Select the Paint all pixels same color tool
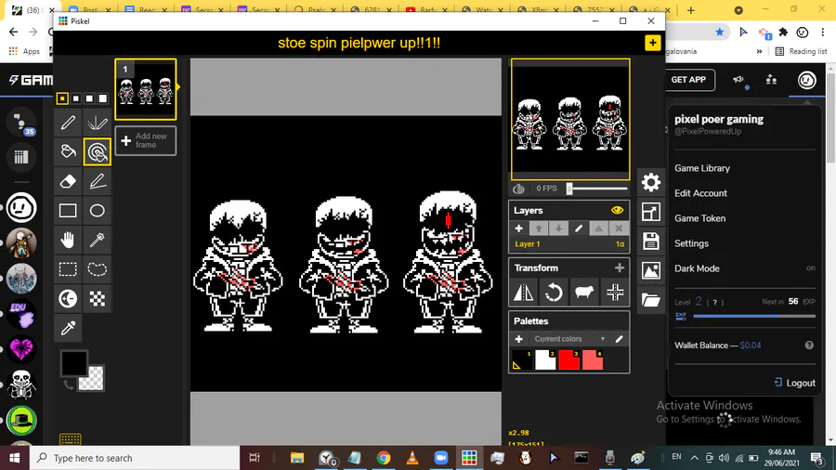 (x=97, y=152)
